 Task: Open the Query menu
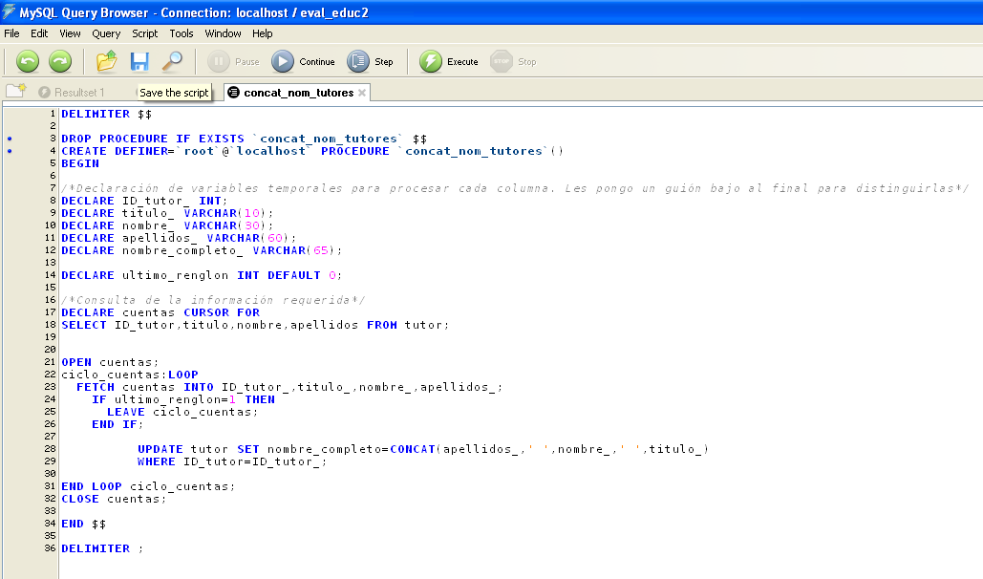click(x=105, y=32)
